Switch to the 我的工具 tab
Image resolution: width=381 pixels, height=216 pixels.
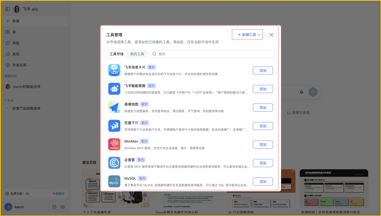137,54
